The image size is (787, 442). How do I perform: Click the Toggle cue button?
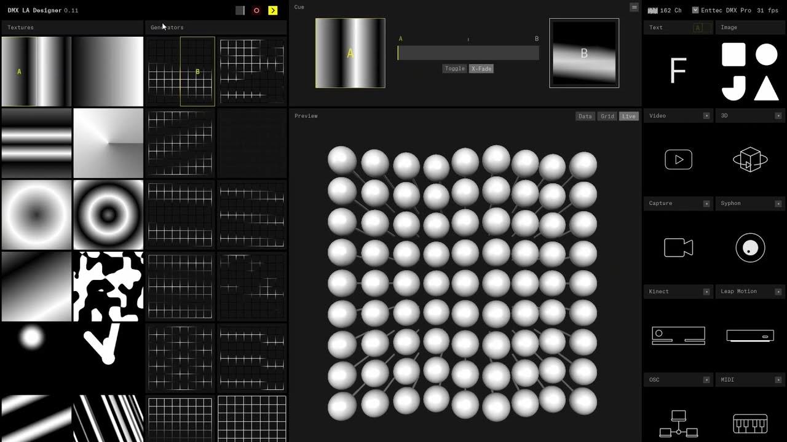pos(455,69)
